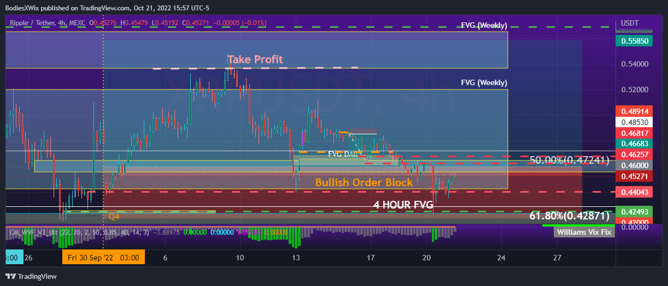This screenshot has height=286, width=668.
Task: Click the 0.42493 green price label
Action: coord(634,211)
